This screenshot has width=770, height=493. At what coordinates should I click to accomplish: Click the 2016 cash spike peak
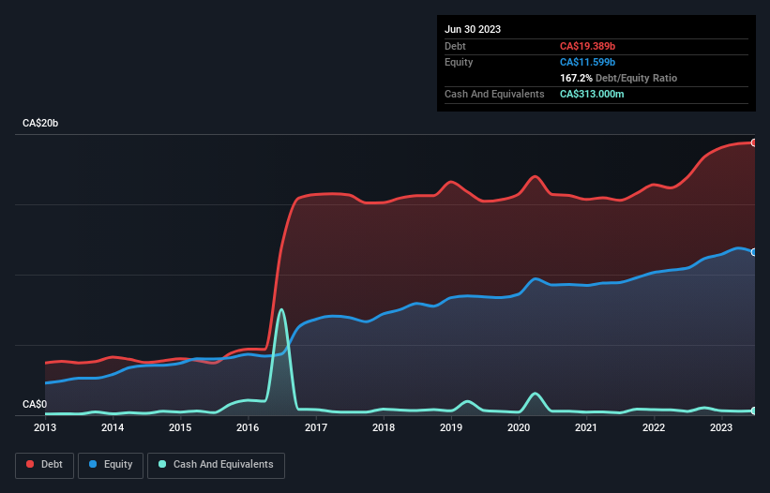pyautogui.click(x=280, y=309)
